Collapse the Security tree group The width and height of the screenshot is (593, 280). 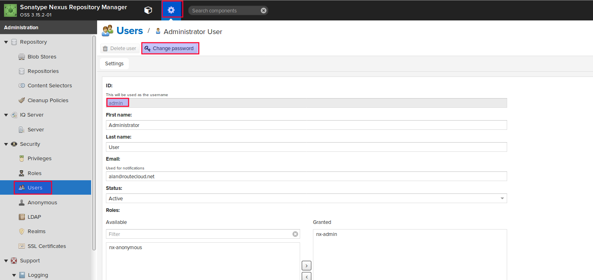click(x=6, y=144)
